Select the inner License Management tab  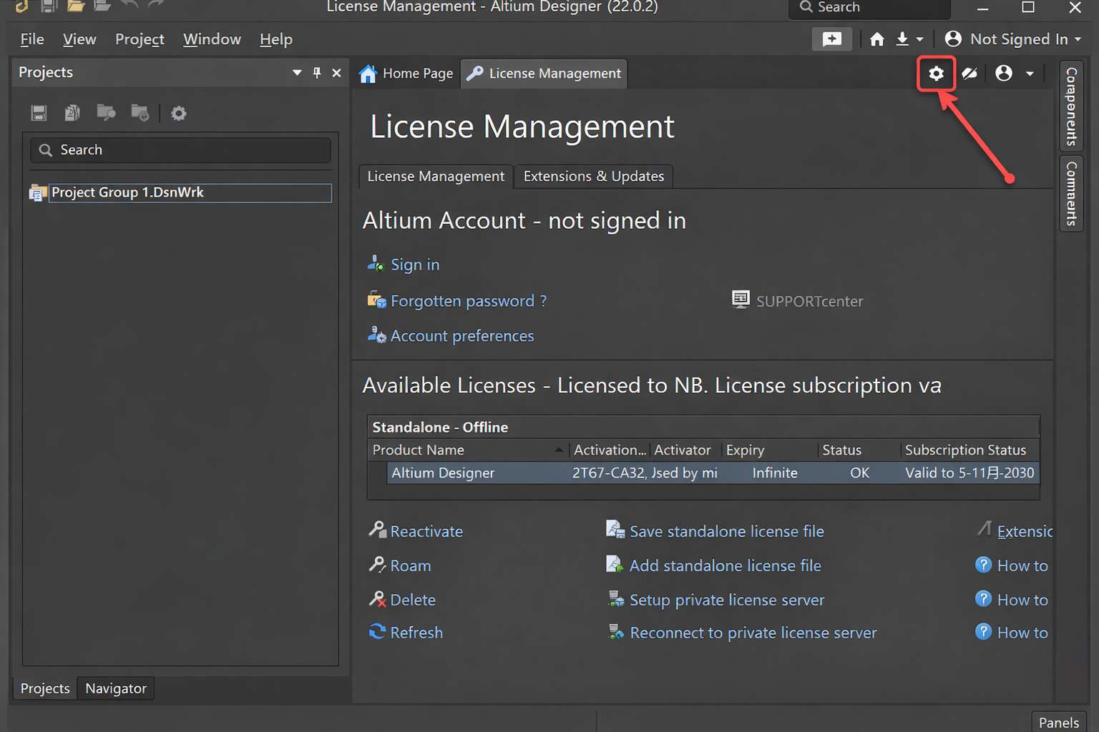coord(436,177)
